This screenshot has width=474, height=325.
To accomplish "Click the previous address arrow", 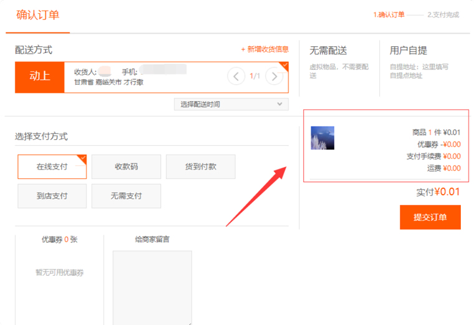I will [236, 77].
